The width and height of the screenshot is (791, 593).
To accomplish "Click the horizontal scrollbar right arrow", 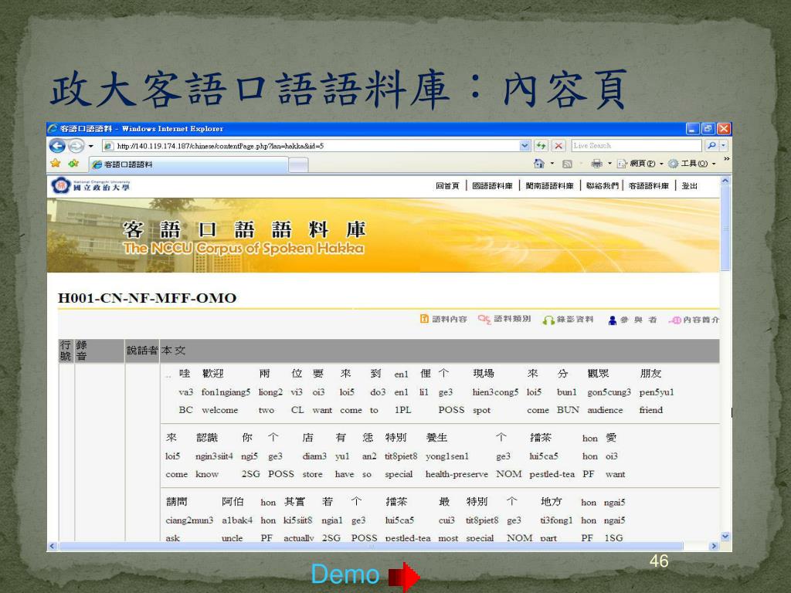I will click(x=713, y=546).
